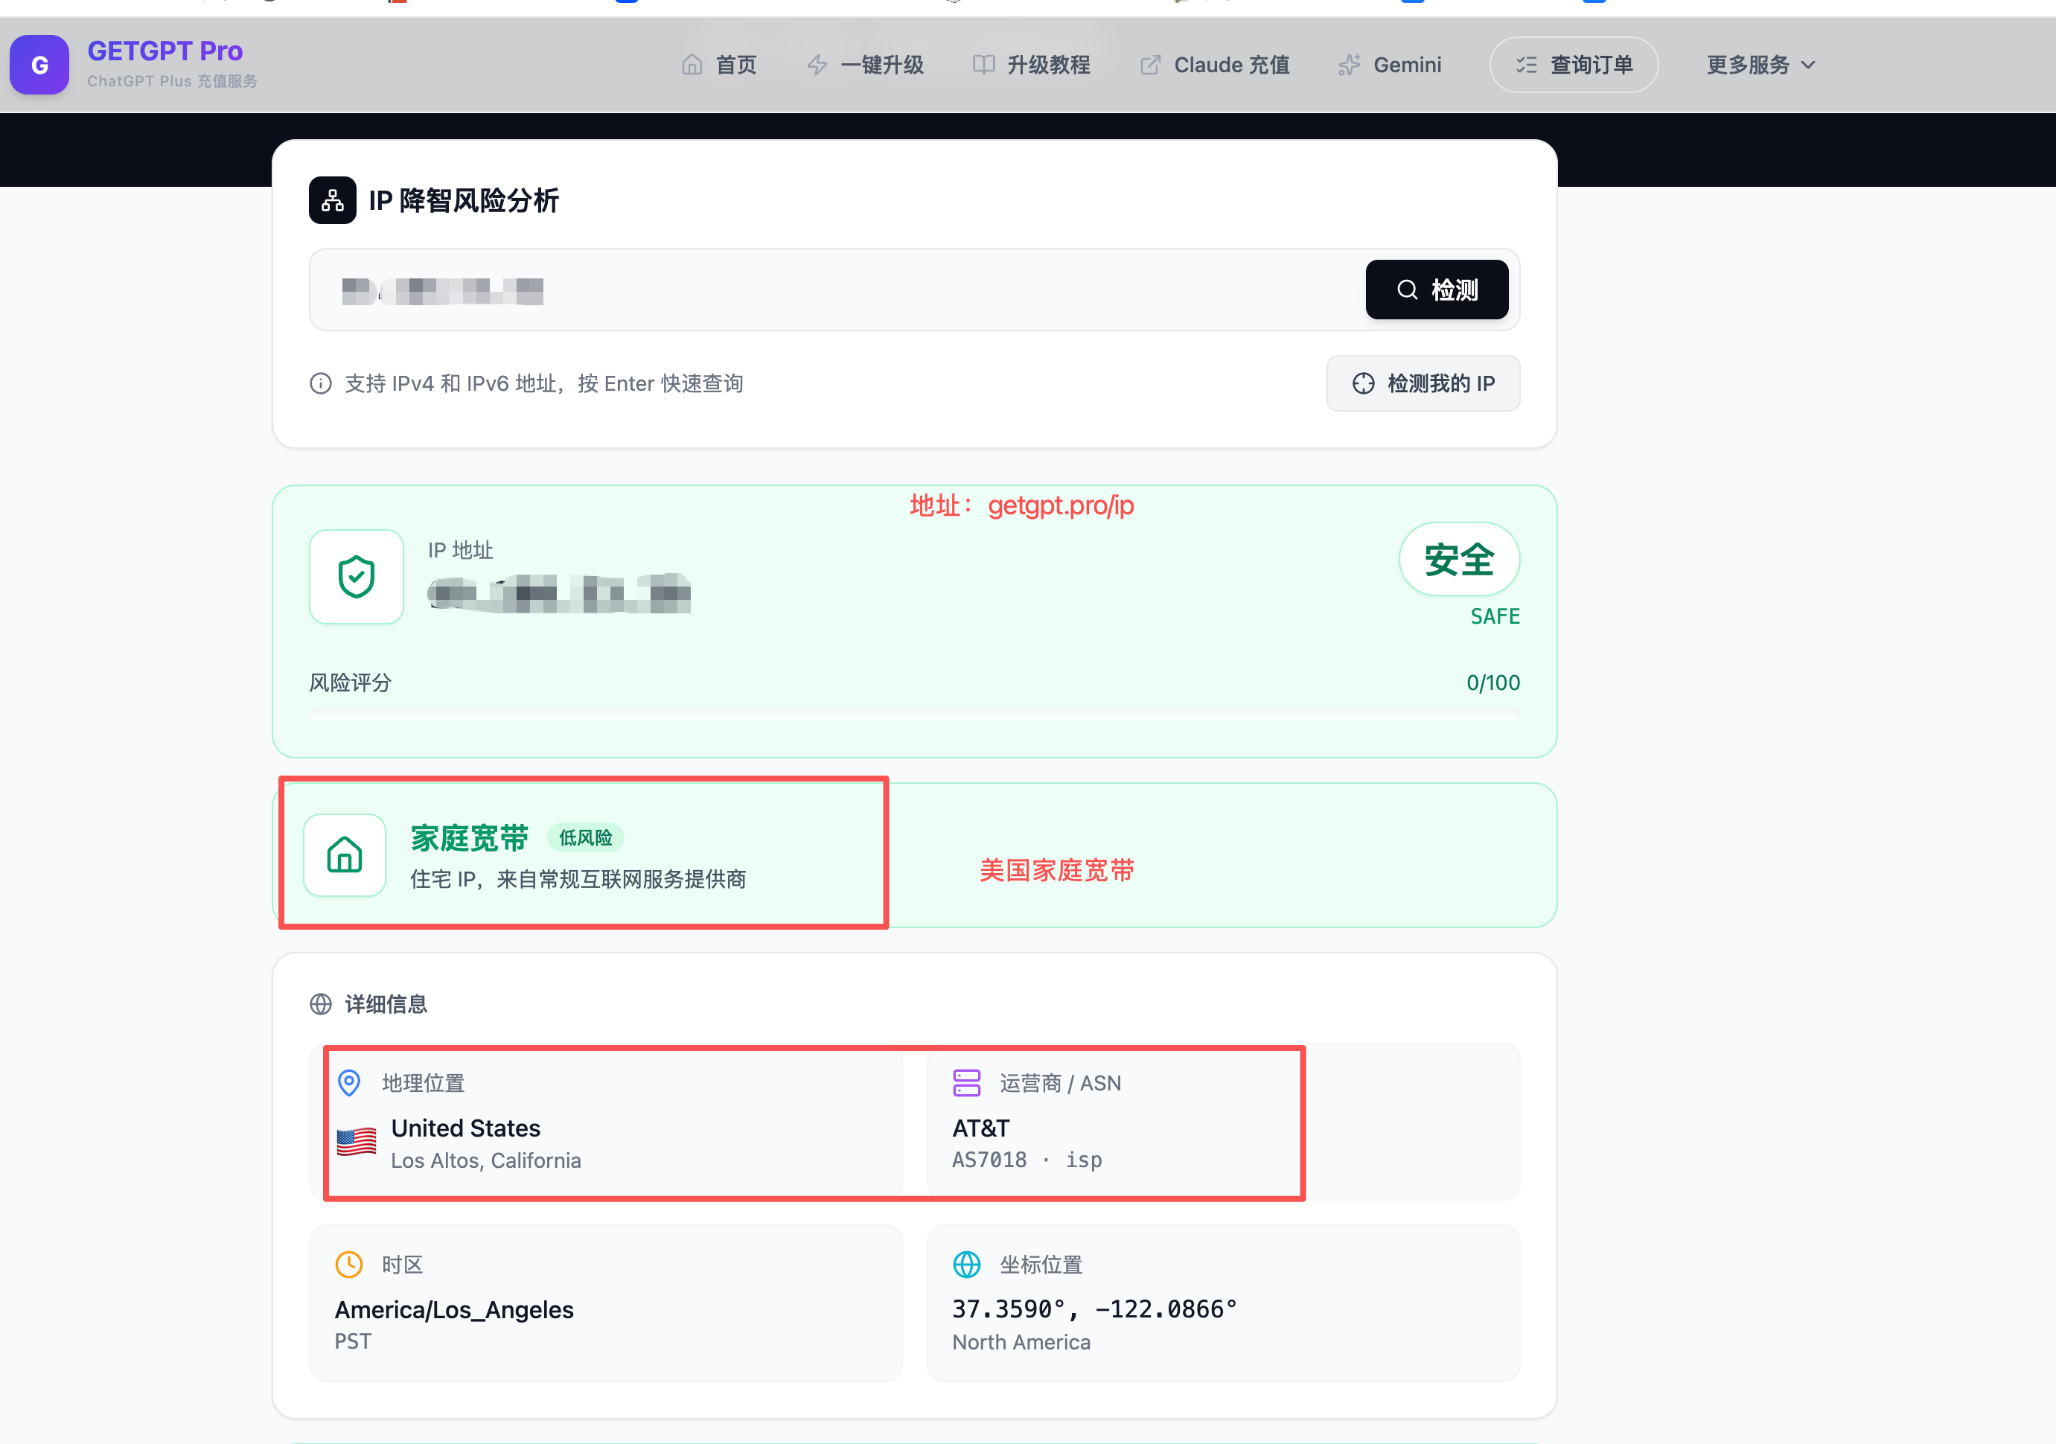Expand the 更多服务 dropdown menu

coord(1760,65)
